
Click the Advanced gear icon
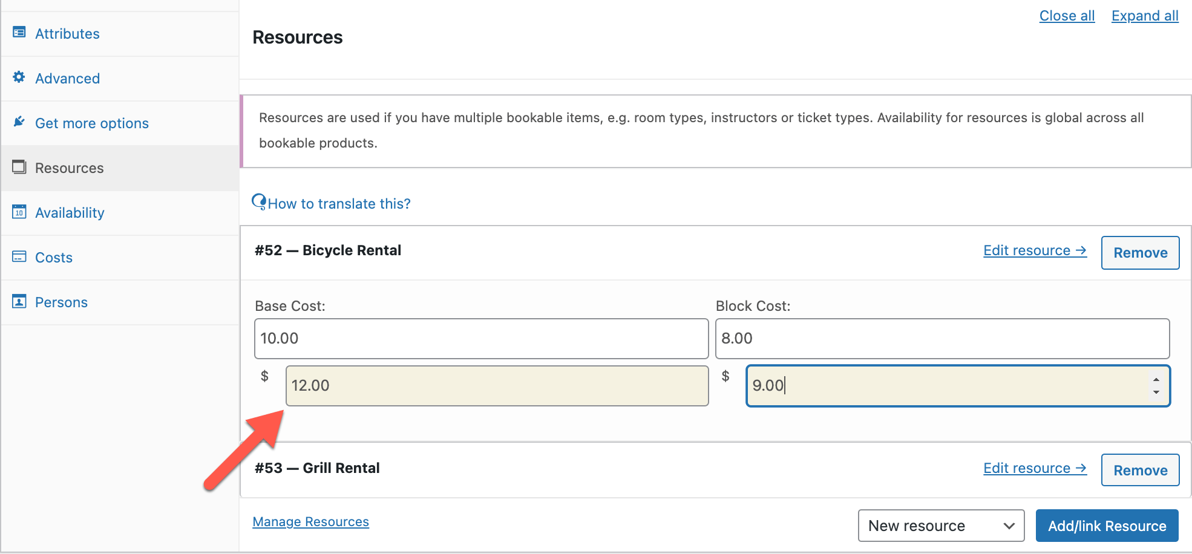pyautogui.click(x=19, y=77)
